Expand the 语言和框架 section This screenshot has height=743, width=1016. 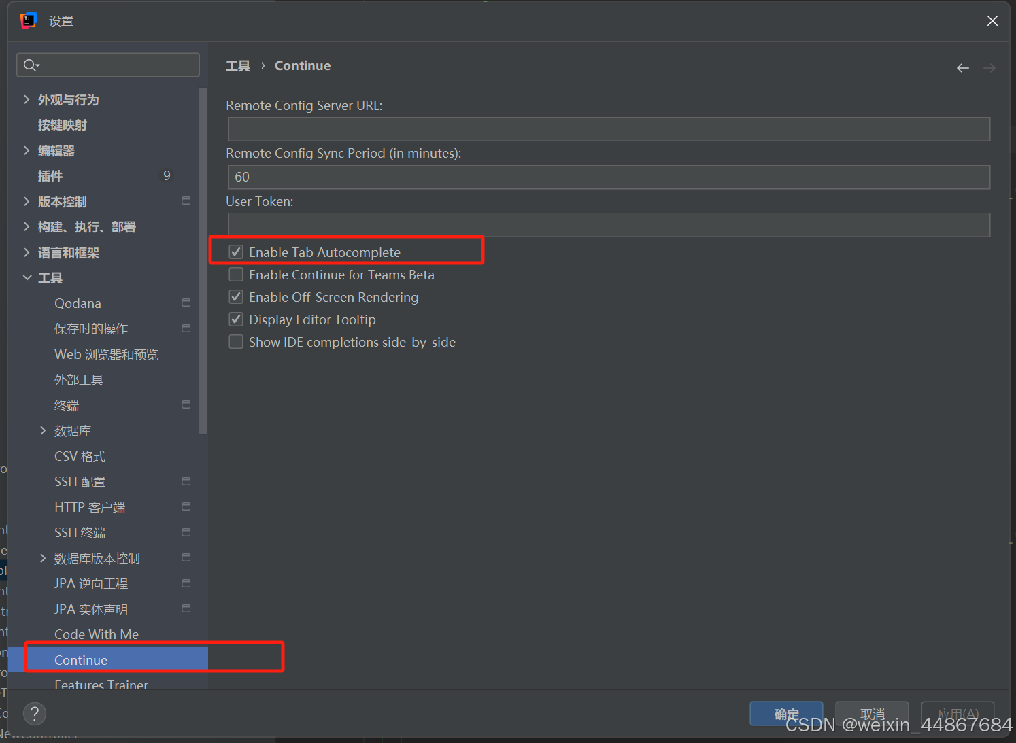[x=27, y=252]
